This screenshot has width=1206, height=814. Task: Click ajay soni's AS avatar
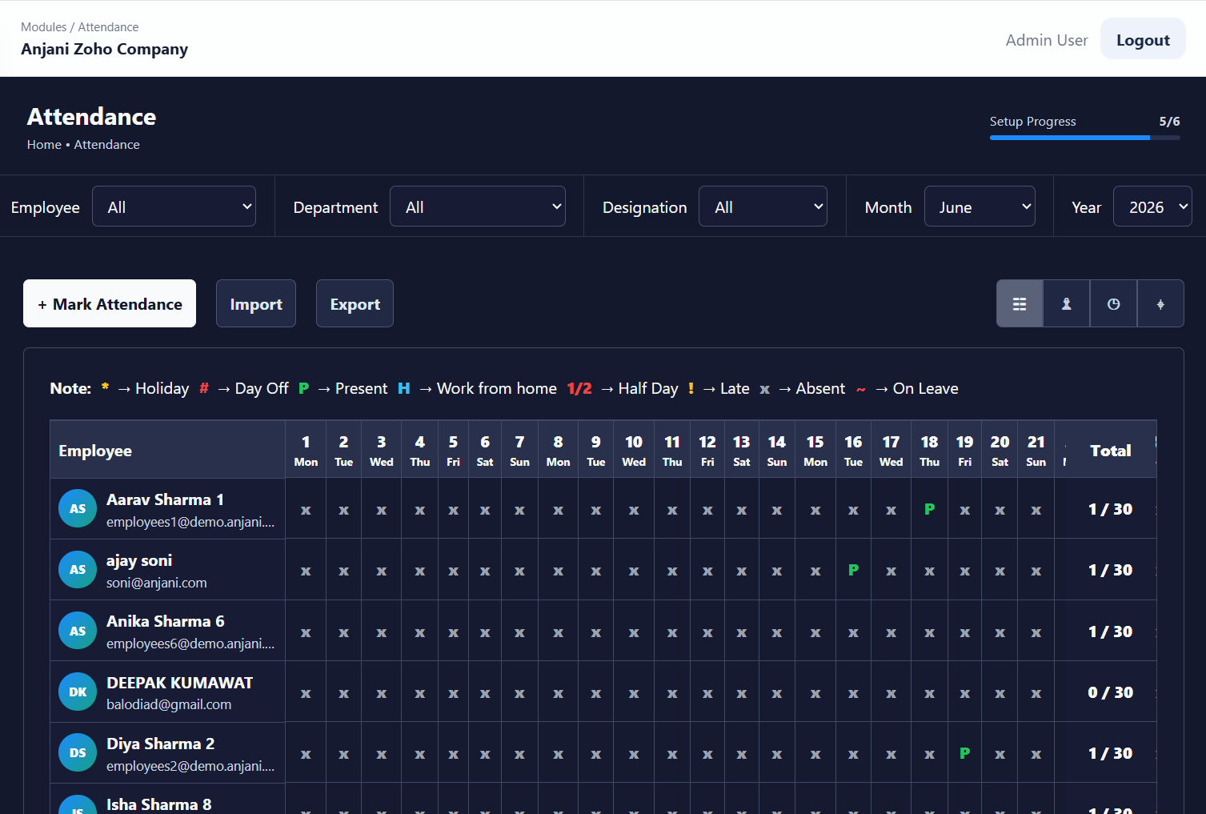click(78, 569)
